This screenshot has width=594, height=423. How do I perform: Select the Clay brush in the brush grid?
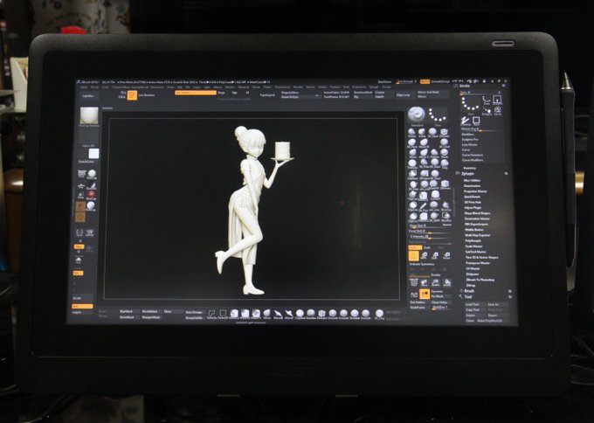point(445,163)
